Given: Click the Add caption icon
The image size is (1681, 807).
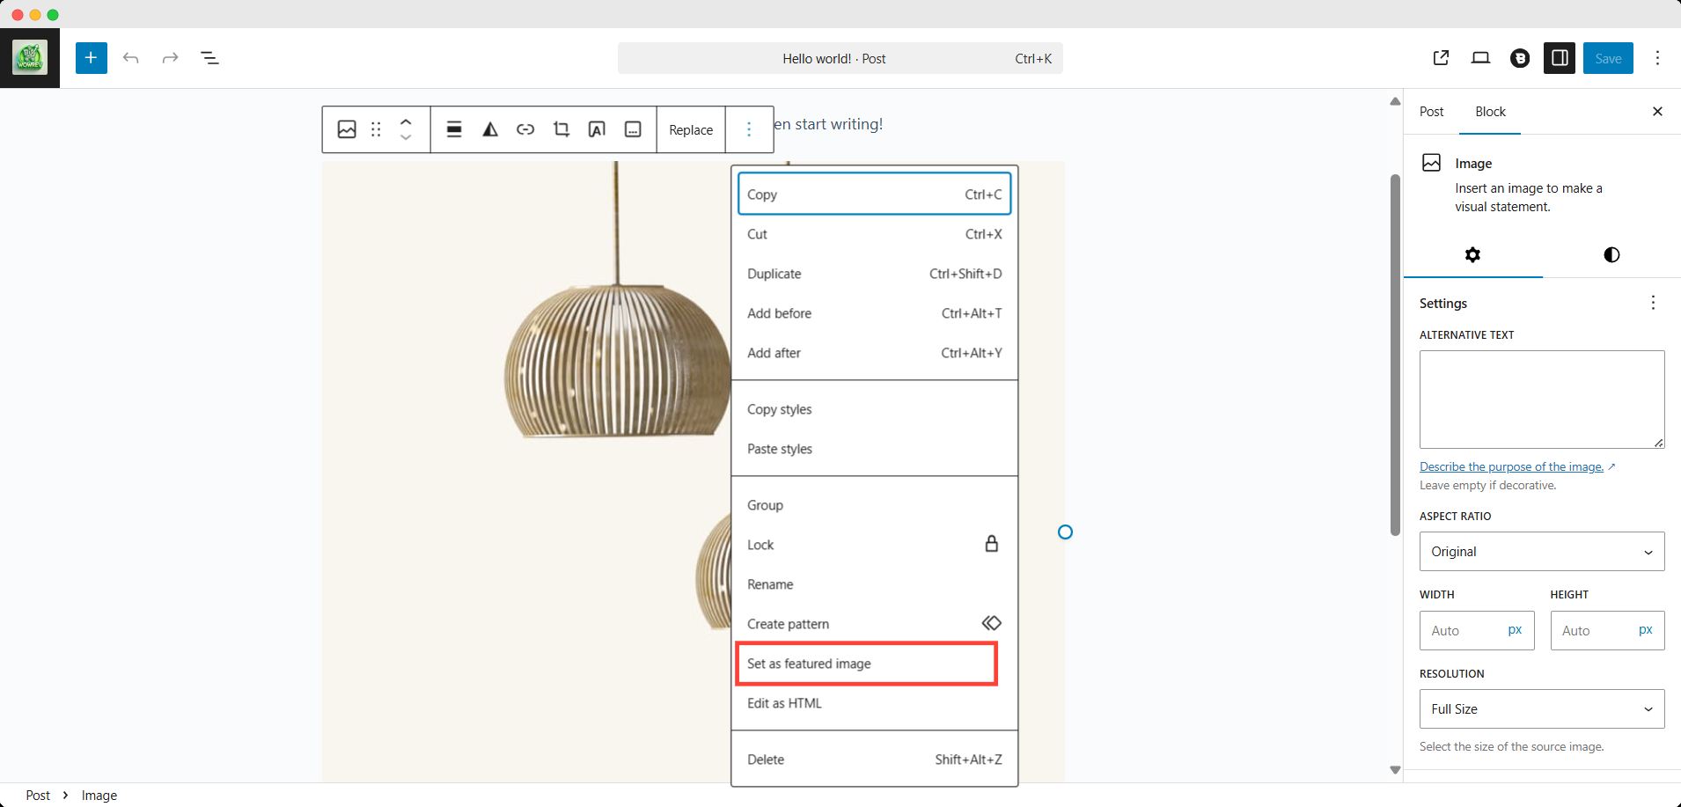Looking at the screenshot, I should pyautogui.click(x=633, y=129).
